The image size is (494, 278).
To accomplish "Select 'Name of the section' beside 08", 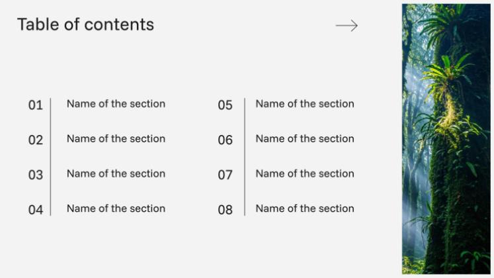I will [x=305, y=208].
